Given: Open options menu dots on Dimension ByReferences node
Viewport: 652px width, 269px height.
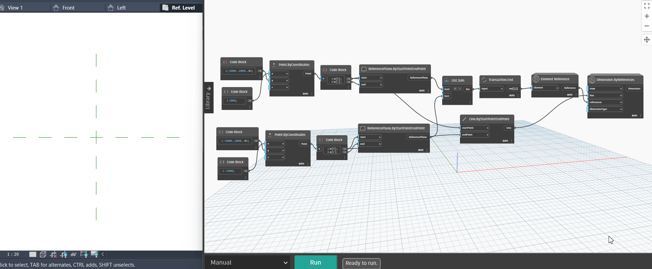Looking at the screenshot, I should pyautogui.click(x=641, y=115).
